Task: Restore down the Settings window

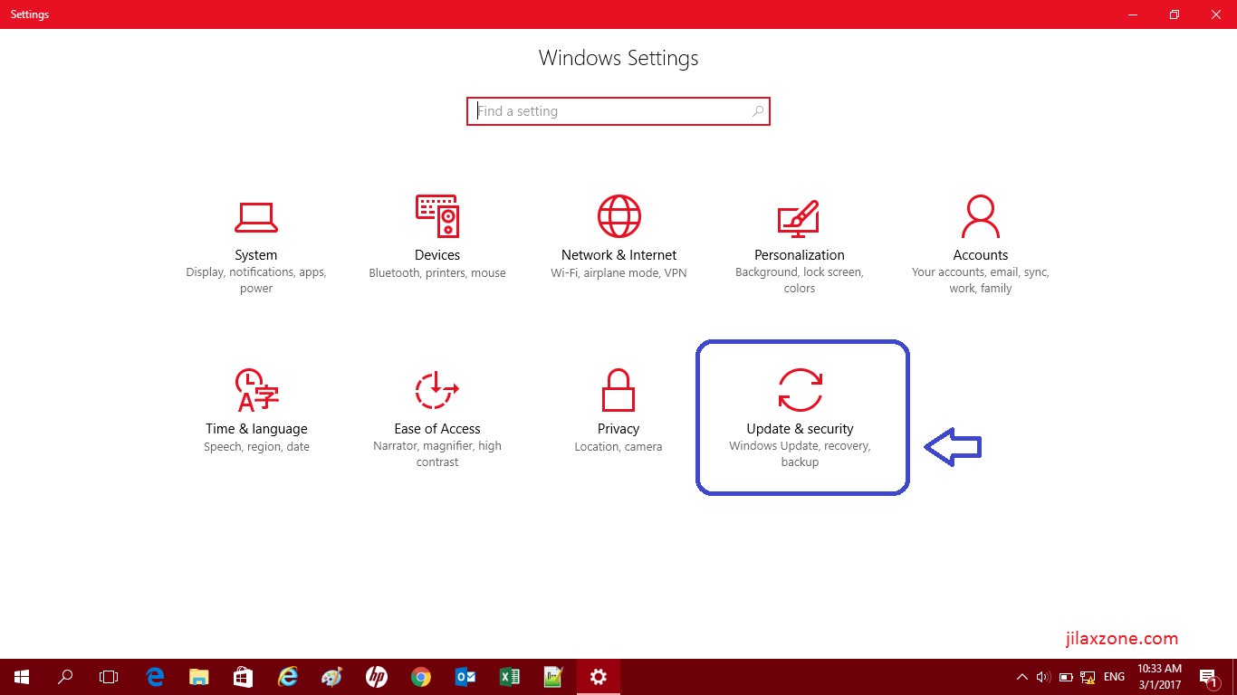Action: click(x=1175, y=14)
